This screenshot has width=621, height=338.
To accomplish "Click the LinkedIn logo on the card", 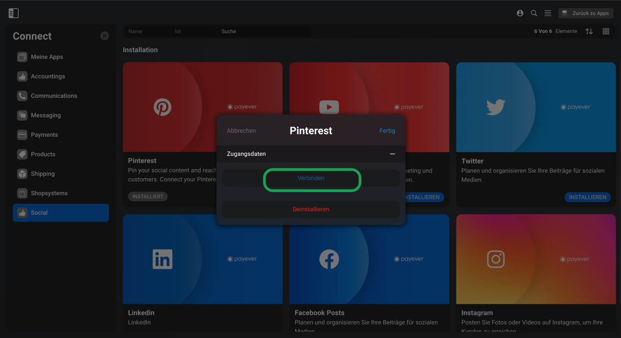I will 163,259.
